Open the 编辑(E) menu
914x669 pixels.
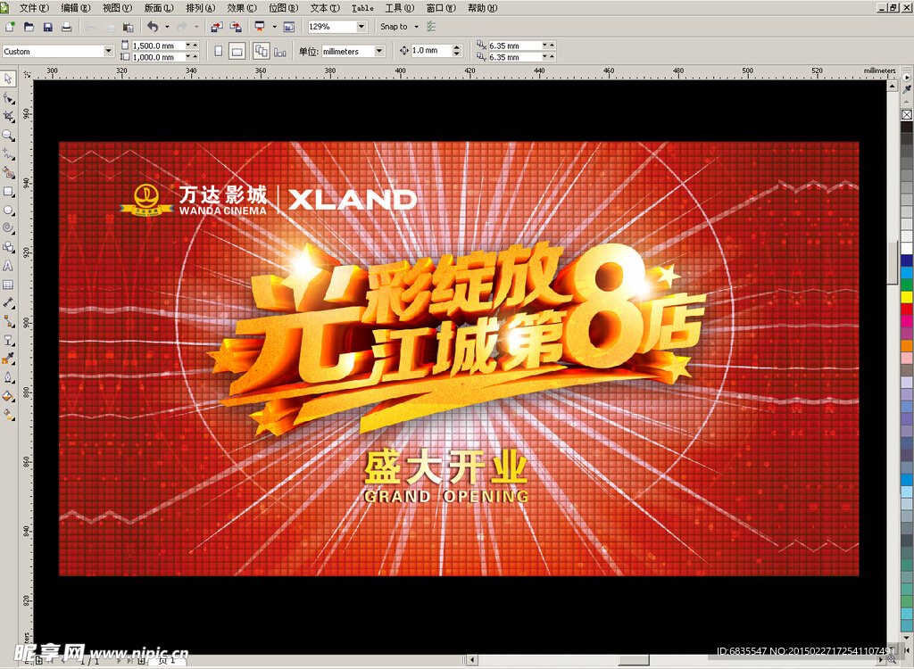76,8
